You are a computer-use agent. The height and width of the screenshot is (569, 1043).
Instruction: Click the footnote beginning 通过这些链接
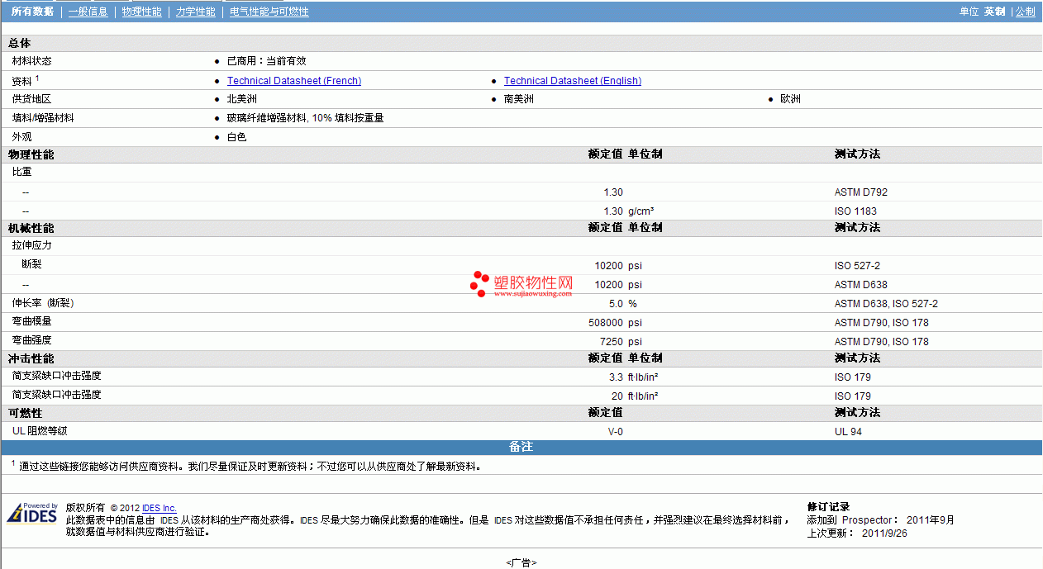click(250, 467)
